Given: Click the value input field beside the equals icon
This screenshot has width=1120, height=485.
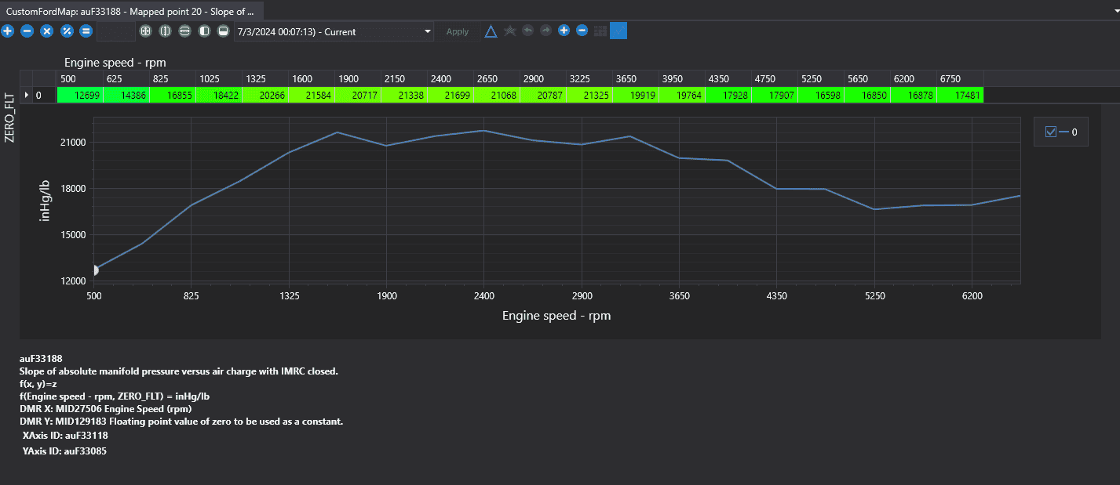Looking at the screenshot, I should pyautogui.click(x=115, y=31).
